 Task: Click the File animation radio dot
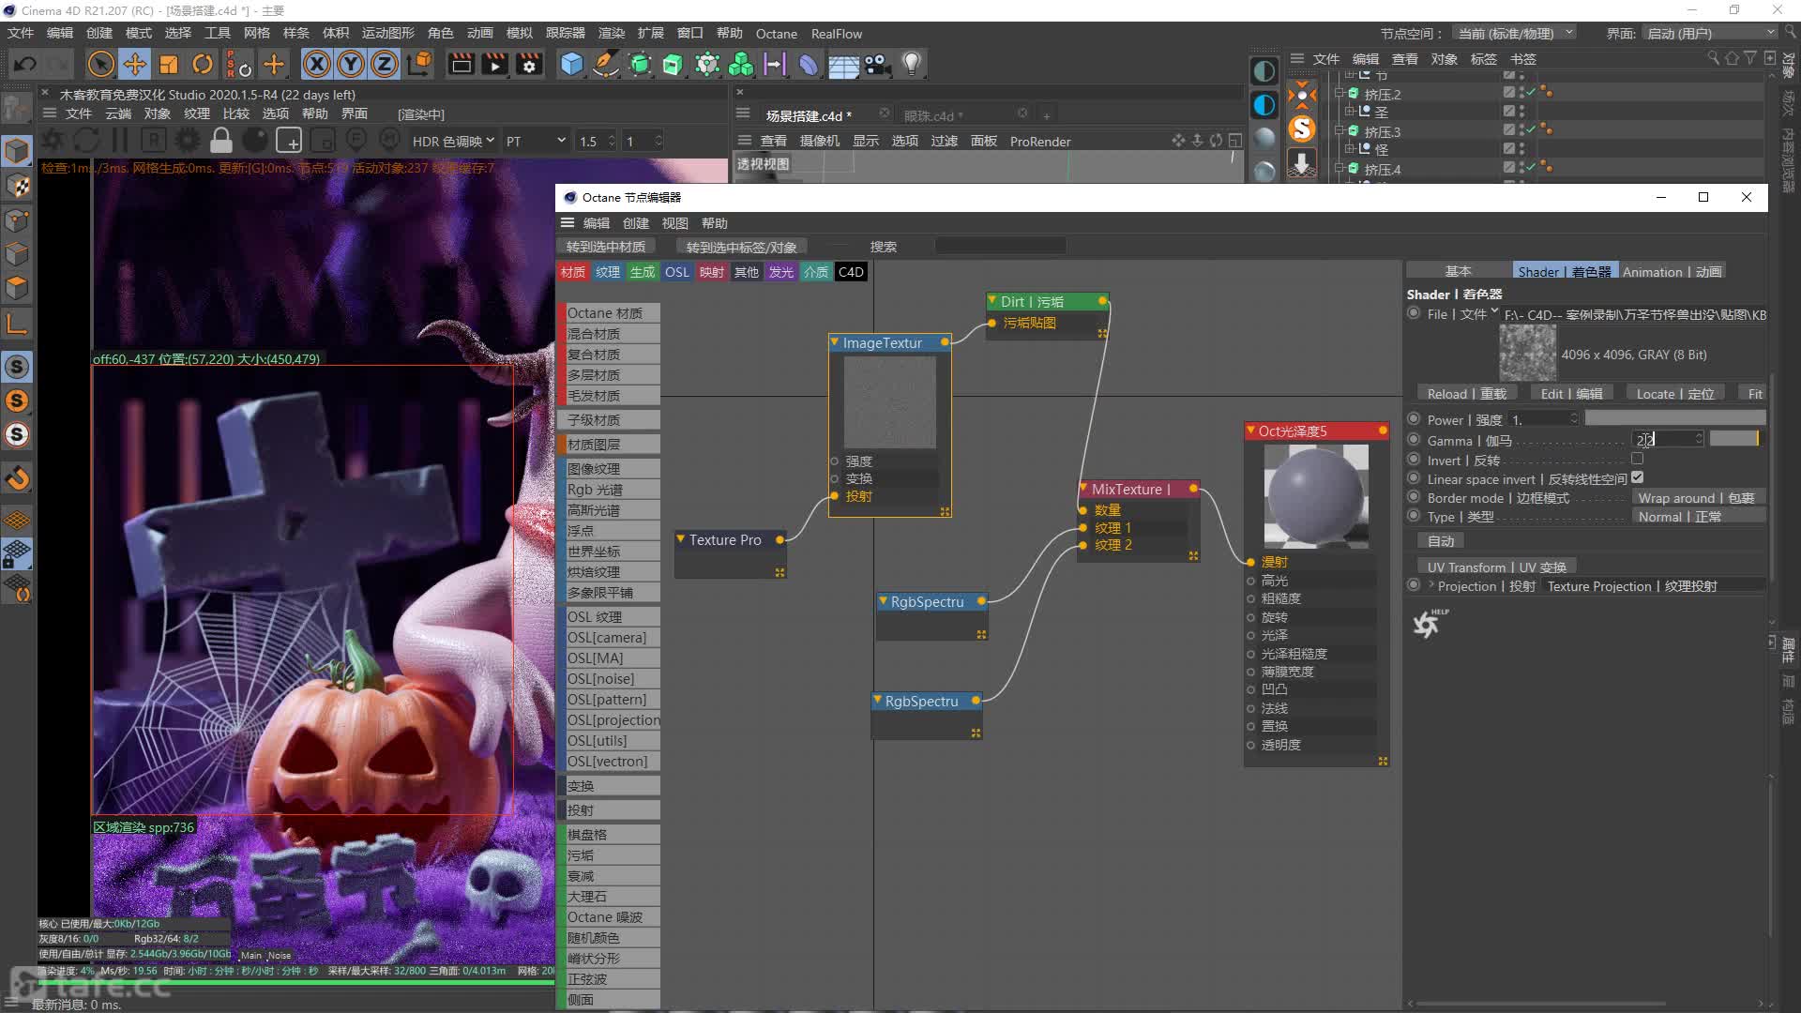pos(1414,313)
